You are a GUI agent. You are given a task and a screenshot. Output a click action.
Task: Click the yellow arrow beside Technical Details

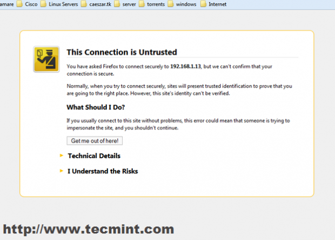click(61, 155)
